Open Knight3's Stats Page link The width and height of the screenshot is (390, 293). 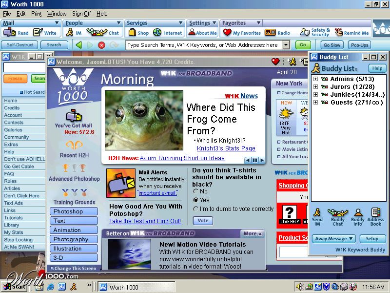point(226,148)
